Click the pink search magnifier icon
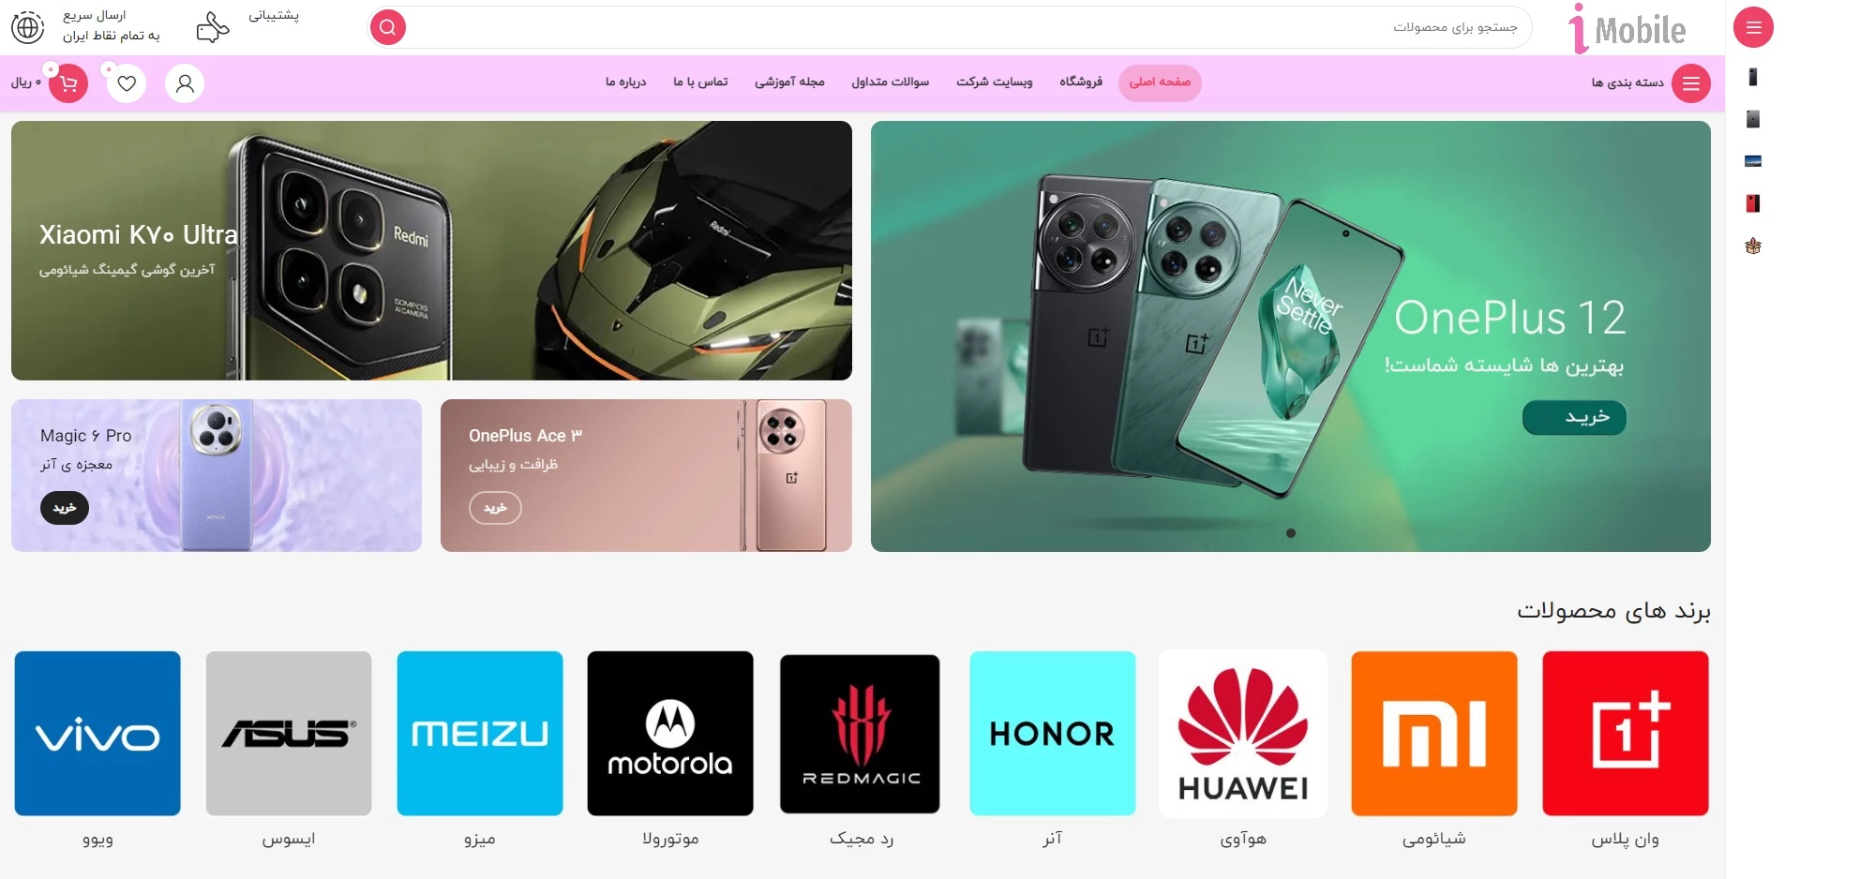 (x=387, y=27)
